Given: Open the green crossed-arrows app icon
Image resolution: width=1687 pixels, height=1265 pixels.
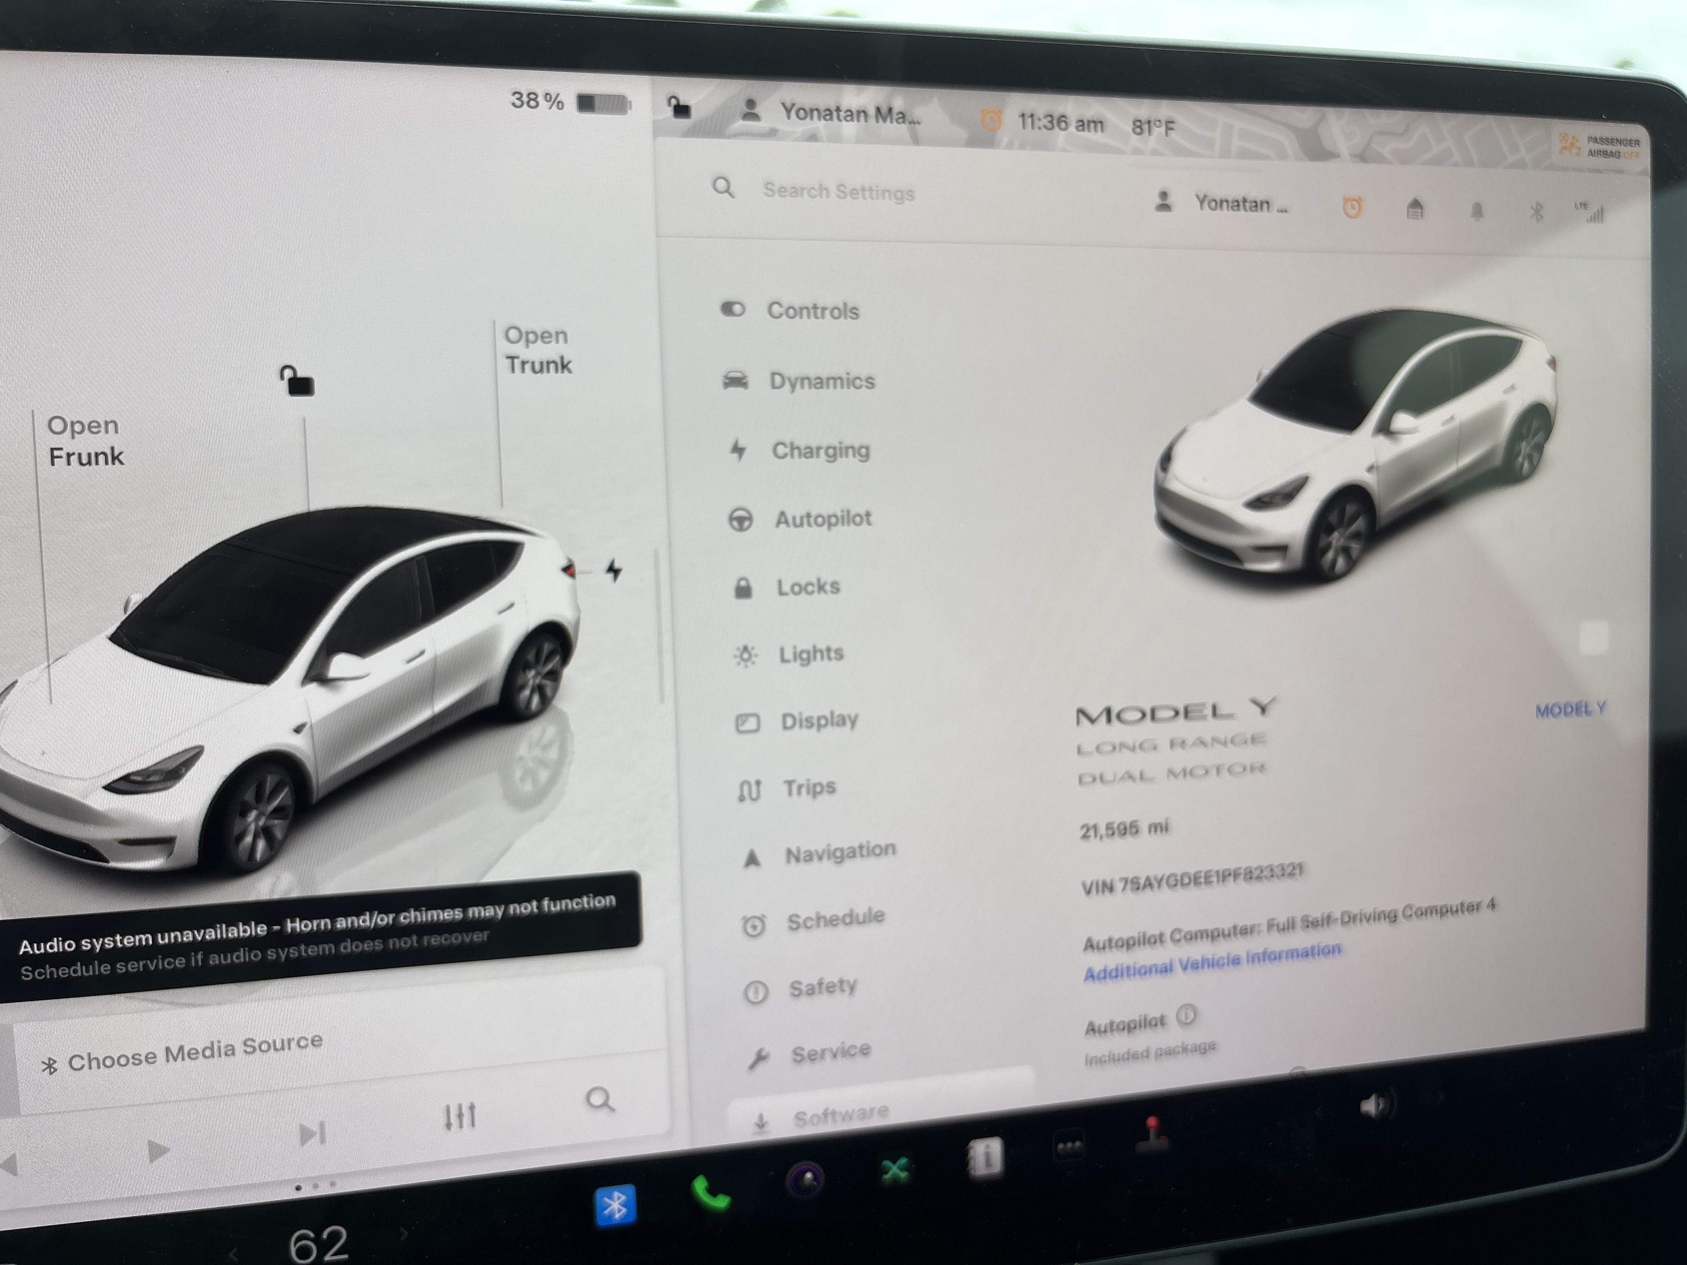Looking at the screenshot, I should coord(895,1169).
